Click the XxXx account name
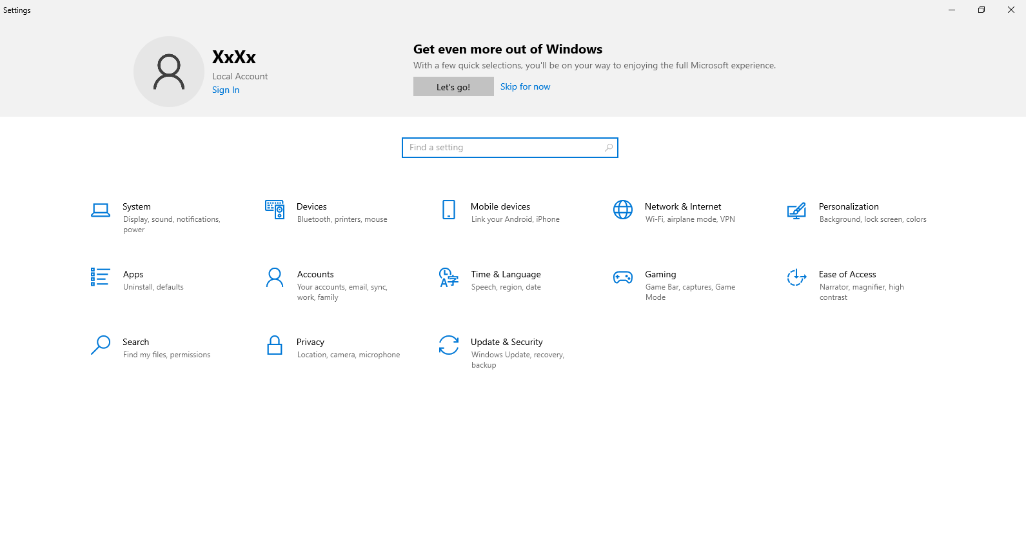This screenshot has height=554, width=1026. tap(234, 57)
